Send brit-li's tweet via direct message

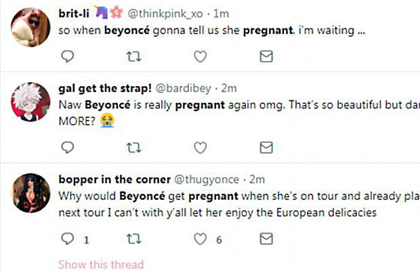(266, 58)
